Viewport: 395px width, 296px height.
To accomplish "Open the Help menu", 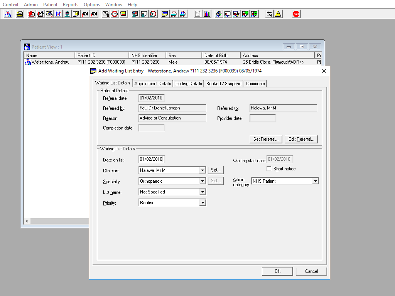I will pos(132,5).
